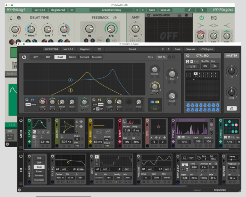Open the 2DLFO1 shape dropdown triangle
Image resolution: width=246 pixels, height=197 pixels.
coord(77,132)
